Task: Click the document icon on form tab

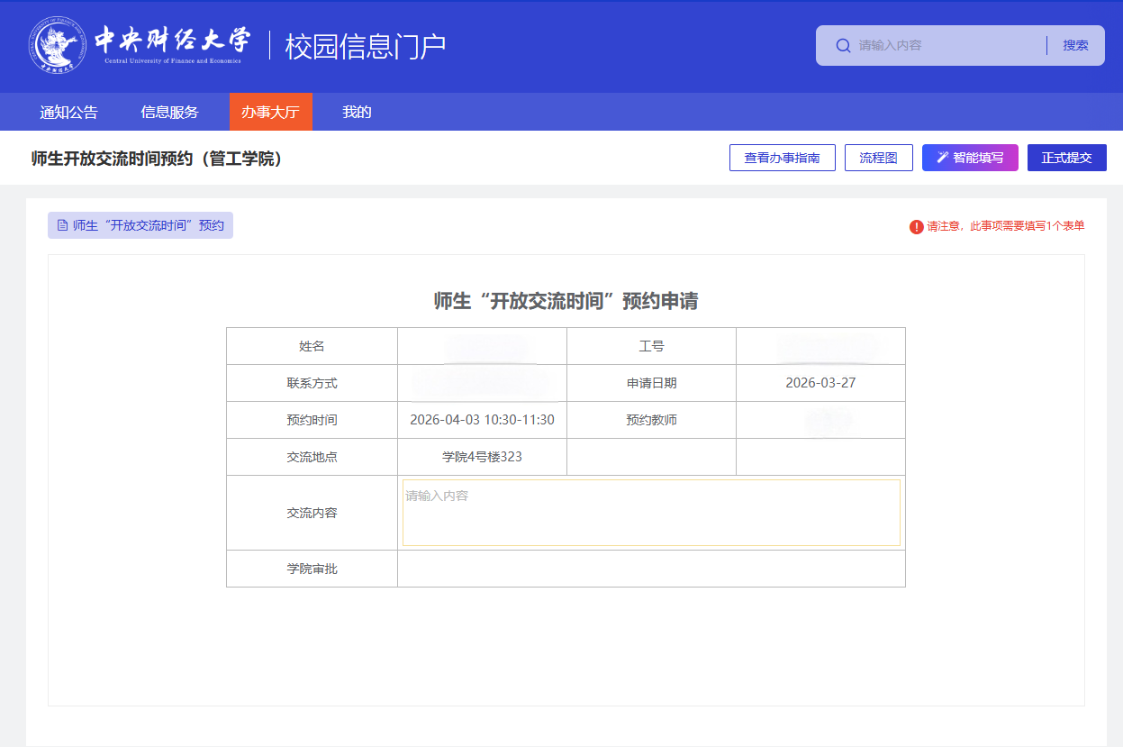Action: [x=62, y=225]
